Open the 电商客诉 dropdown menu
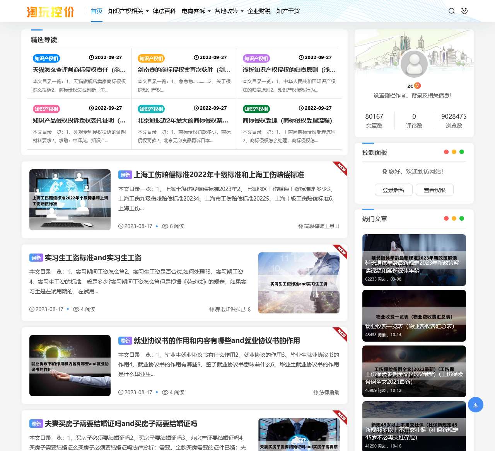 tap(194, 11)
